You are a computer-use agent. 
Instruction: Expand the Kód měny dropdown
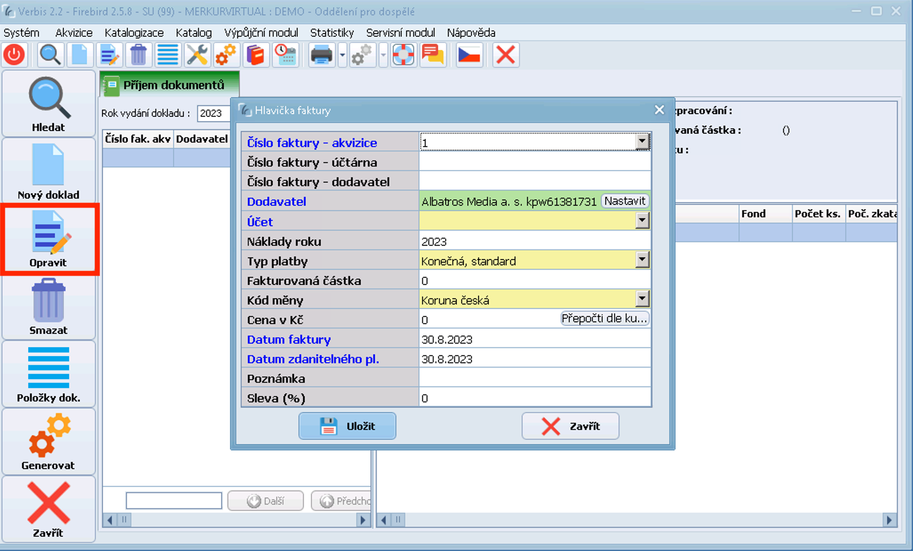pos(642,299)
